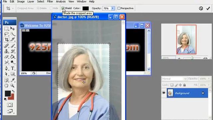This screenshot has height=120, width=213.
Task: Open the Select menu
Action: pos(41,2)
